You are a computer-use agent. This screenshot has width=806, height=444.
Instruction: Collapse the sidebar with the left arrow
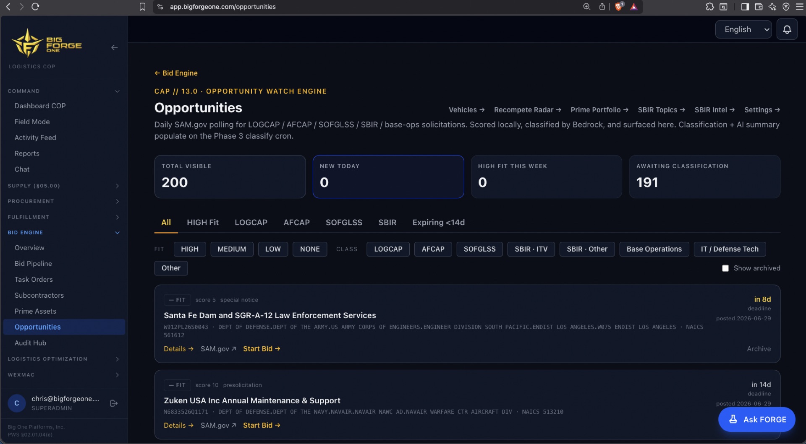[114, 47]
